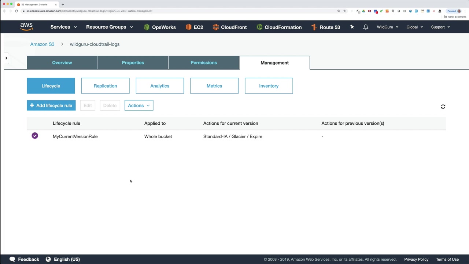Refresh the lifecycle rules list
This screenshot has width=469, height=264.
[443, 107]
